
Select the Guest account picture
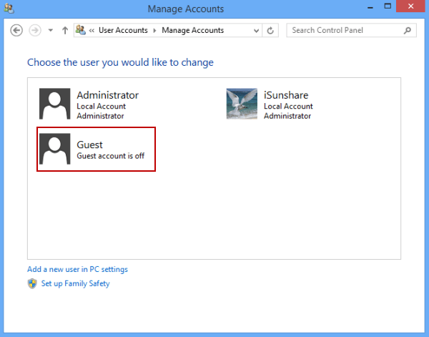tap(55, 149)
